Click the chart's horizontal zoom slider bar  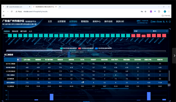[86, 51]
